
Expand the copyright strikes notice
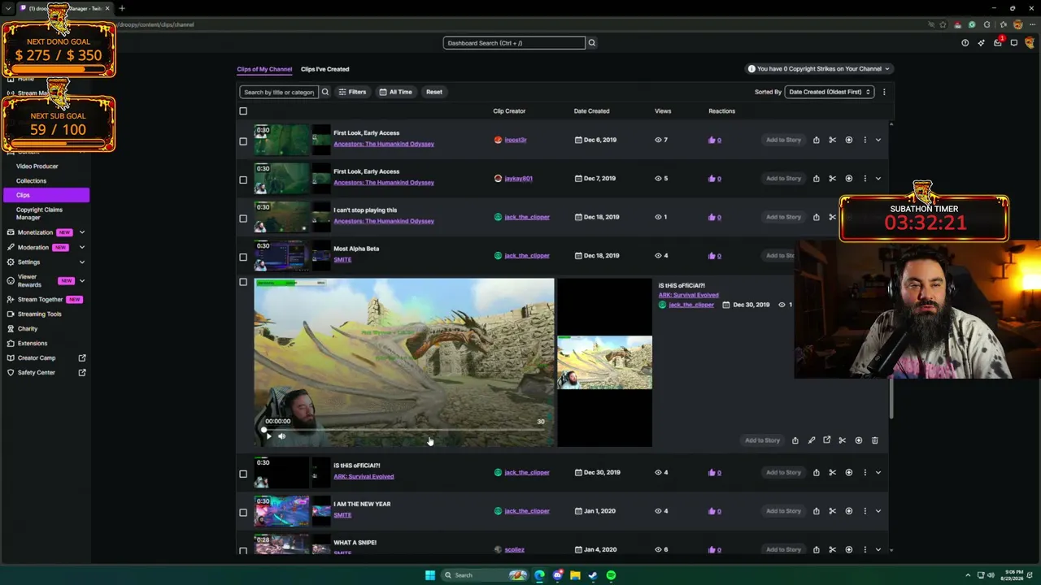(x=819, y=69)
